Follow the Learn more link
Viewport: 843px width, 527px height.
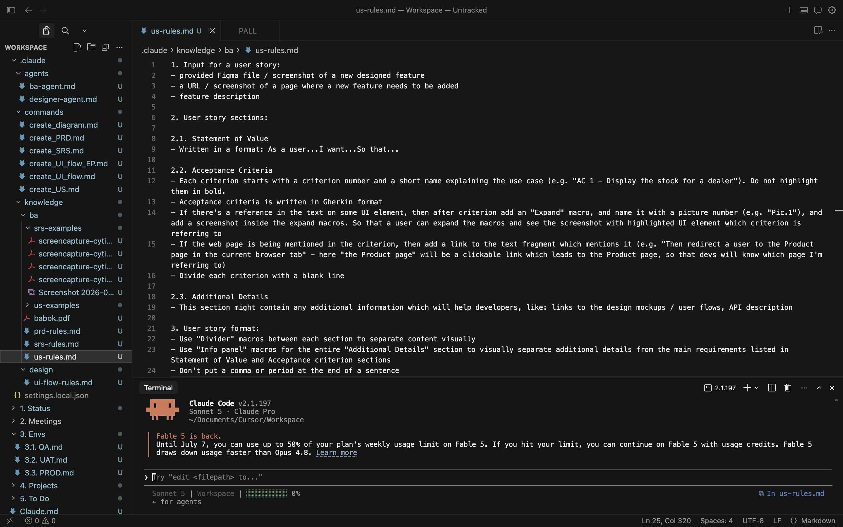(x=337, y=452)
